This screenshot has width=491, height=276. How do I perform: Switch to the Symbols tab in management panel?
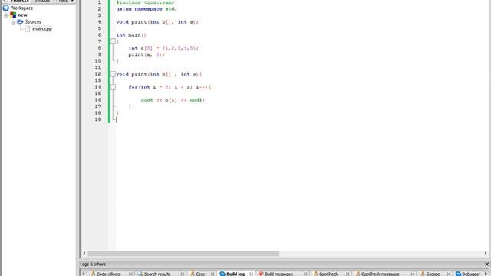click(x=42, y=1)
